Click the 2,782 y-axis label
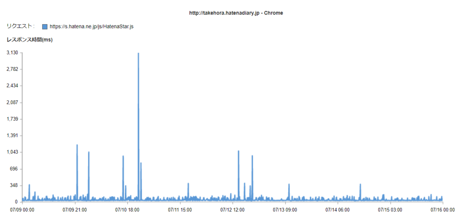 (13, 69)
